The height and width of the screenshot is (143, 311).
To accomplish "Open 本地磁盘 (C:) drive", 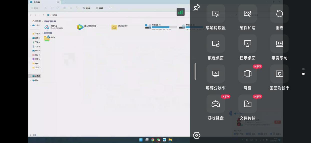I will [x=161, y=27].
